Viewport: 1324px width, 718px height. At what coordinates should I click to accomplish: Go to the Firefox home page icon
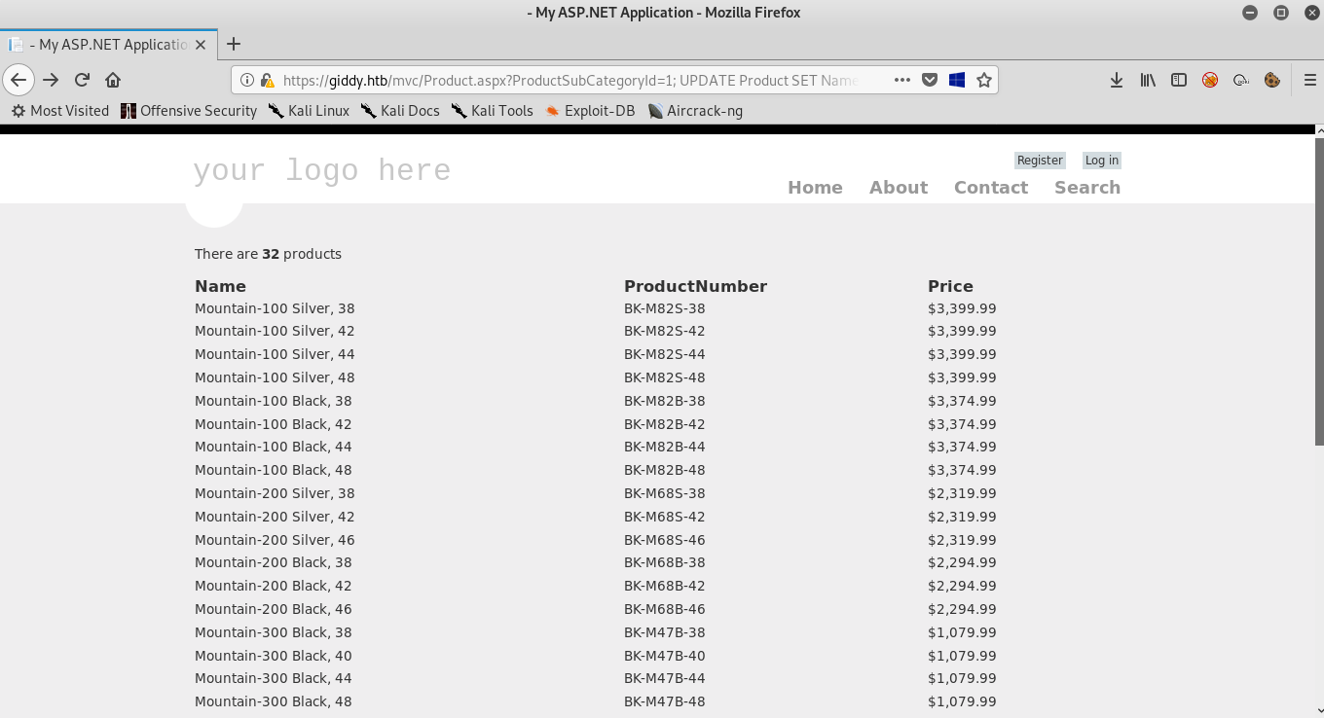113,80
